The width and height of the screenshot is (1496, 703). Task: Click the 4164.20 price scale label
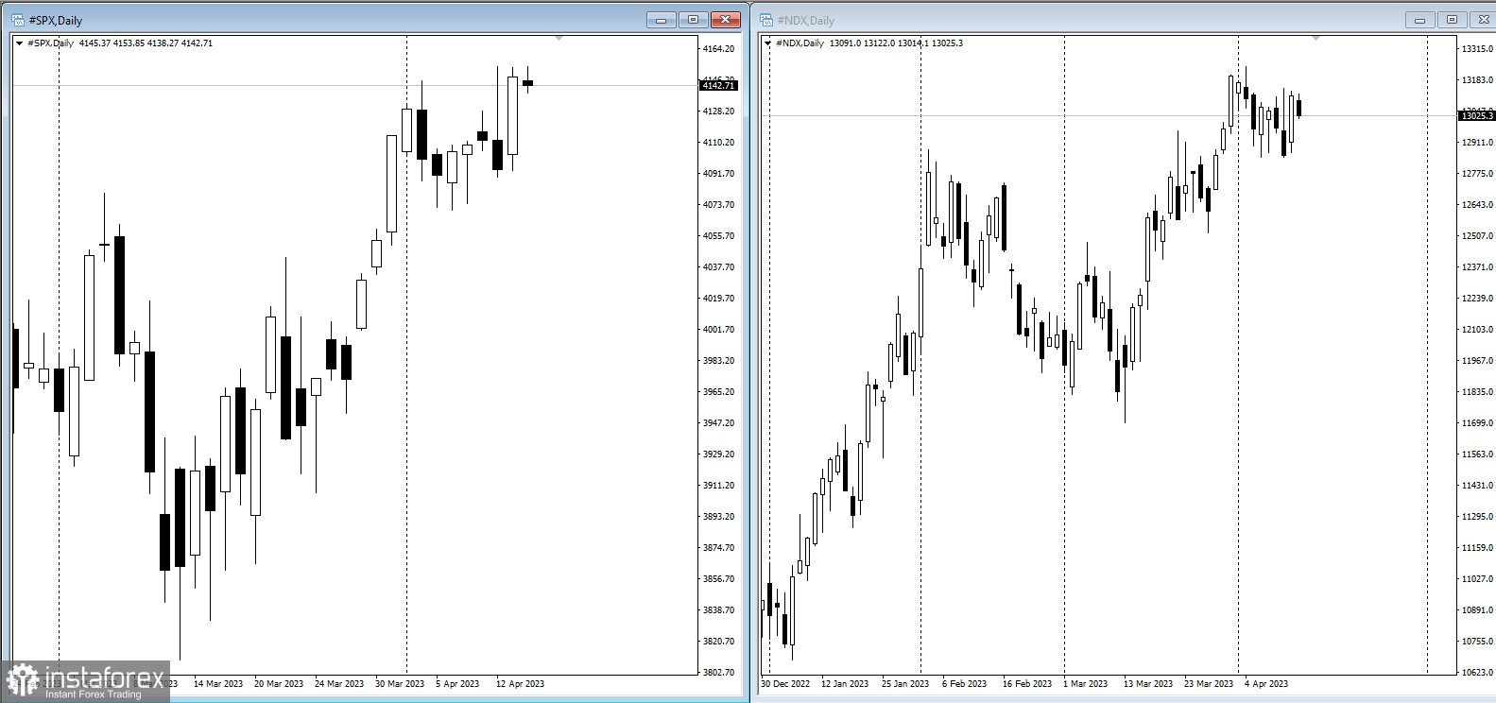click(x=718, y=49)
